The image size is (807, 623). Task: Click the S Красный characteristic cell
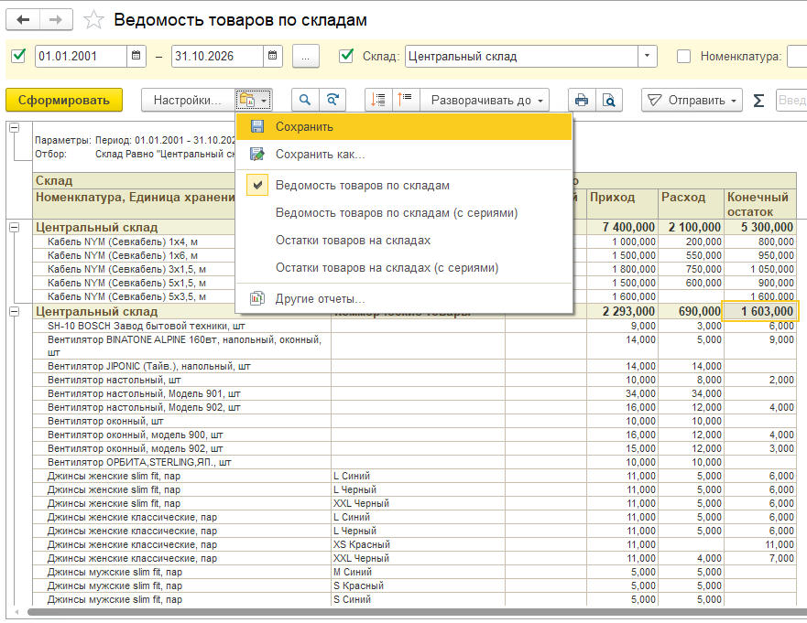(418, 585)
